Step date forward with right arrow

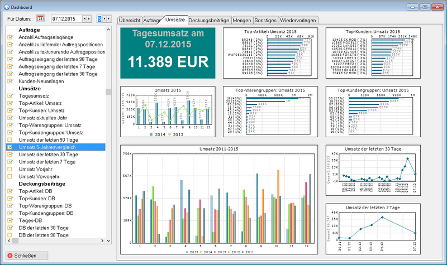[x=90, y=18]
